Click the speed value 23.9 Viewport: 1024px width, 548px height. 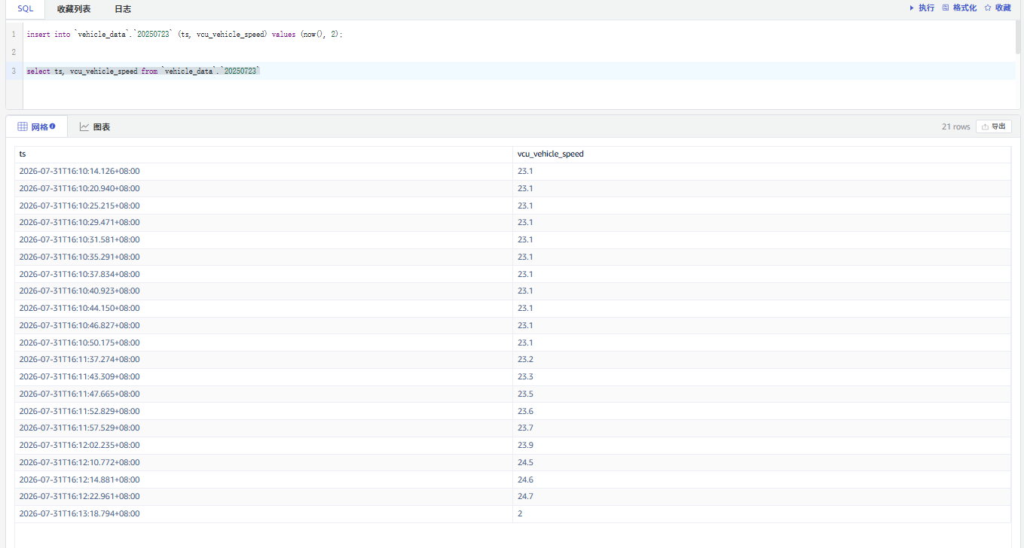525,445
